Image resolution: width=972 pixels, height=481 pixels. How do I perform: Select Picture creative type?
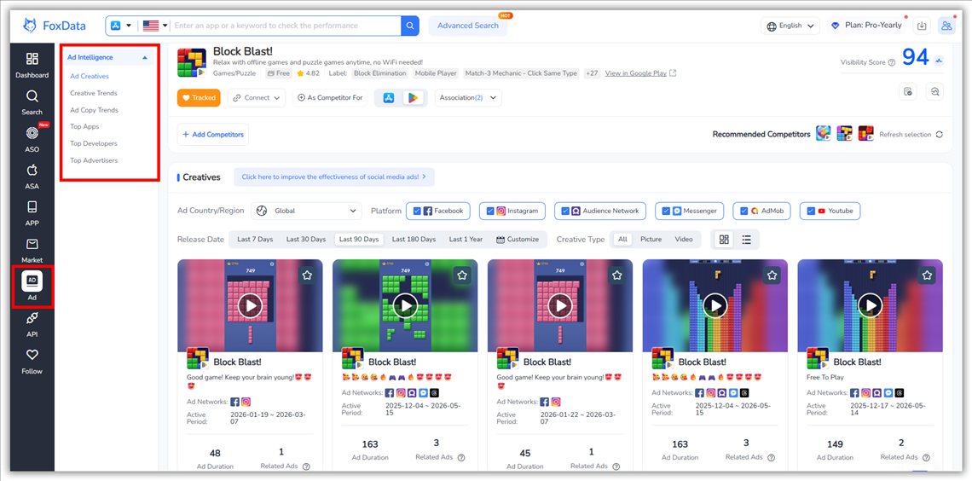tap(651, 240)
